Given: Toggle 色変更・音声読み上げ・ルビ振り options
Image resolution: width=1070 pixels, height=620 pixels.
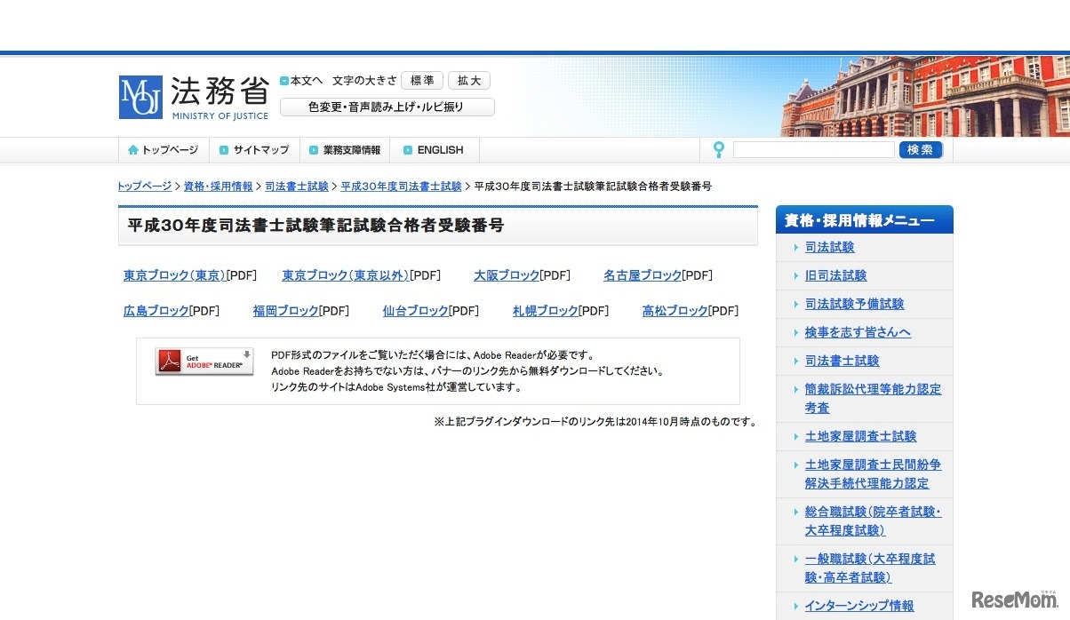Looking at the screenshot, I should click(387, 106).
